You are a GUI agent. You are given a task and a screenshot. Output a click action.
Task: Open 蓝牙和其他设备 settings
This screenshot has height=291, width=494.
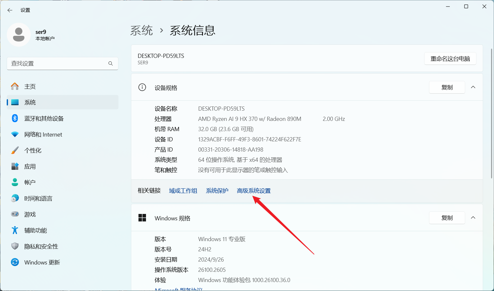point(62,118)
